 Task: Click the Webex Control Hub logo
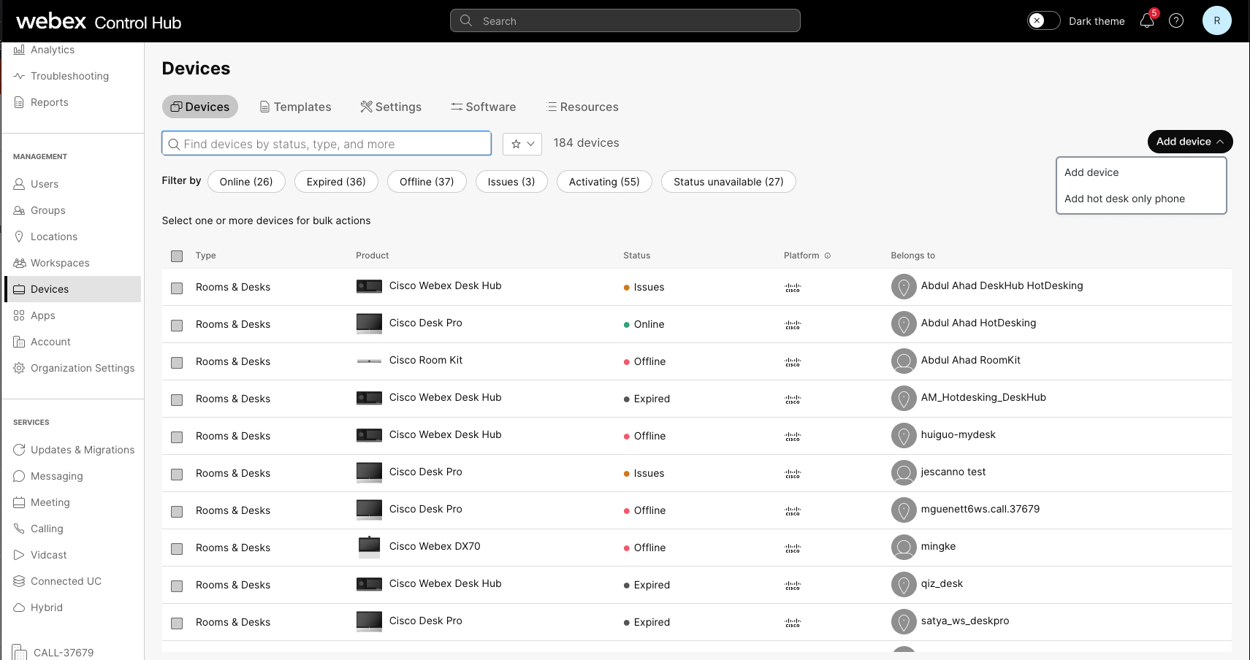[99, 22]
